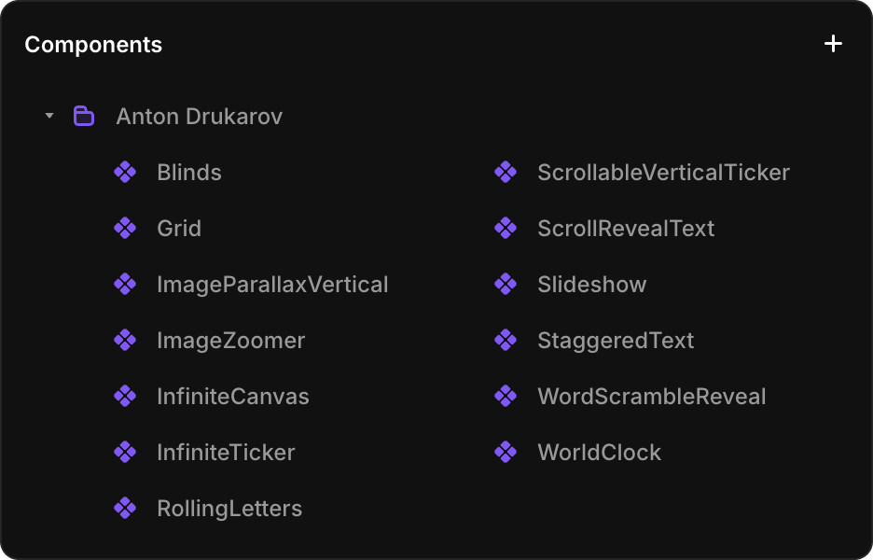
Task: Open the InfiniteTicker component
Action: (x=226, y=453)
